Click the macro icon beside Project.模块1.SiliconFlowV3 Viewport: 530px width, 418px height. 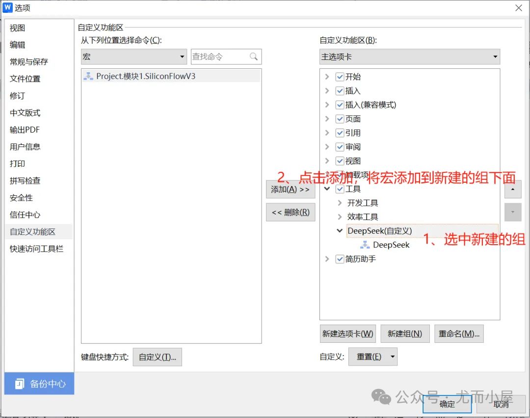point(88,76)
